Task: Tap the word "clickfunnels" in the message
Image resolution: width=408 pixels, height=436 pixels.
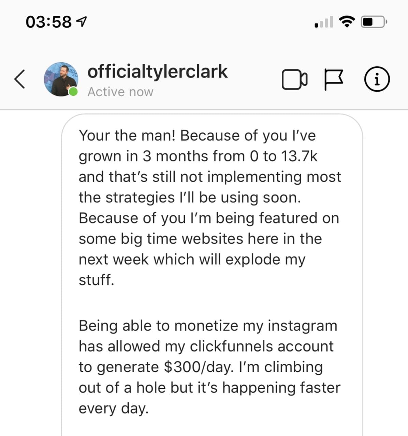Action: coord(231,346)
